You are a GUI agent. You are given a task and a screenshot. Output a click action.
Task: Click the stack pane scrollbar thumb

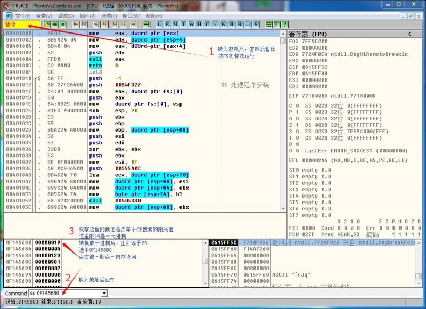coord(419,275)
